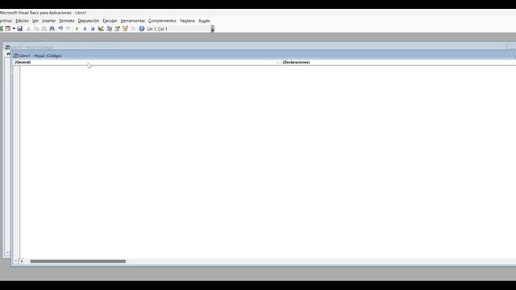Screen dimensions: 516x290
Task: Click the Copy icon in toolbar
Action: (36, 29)
